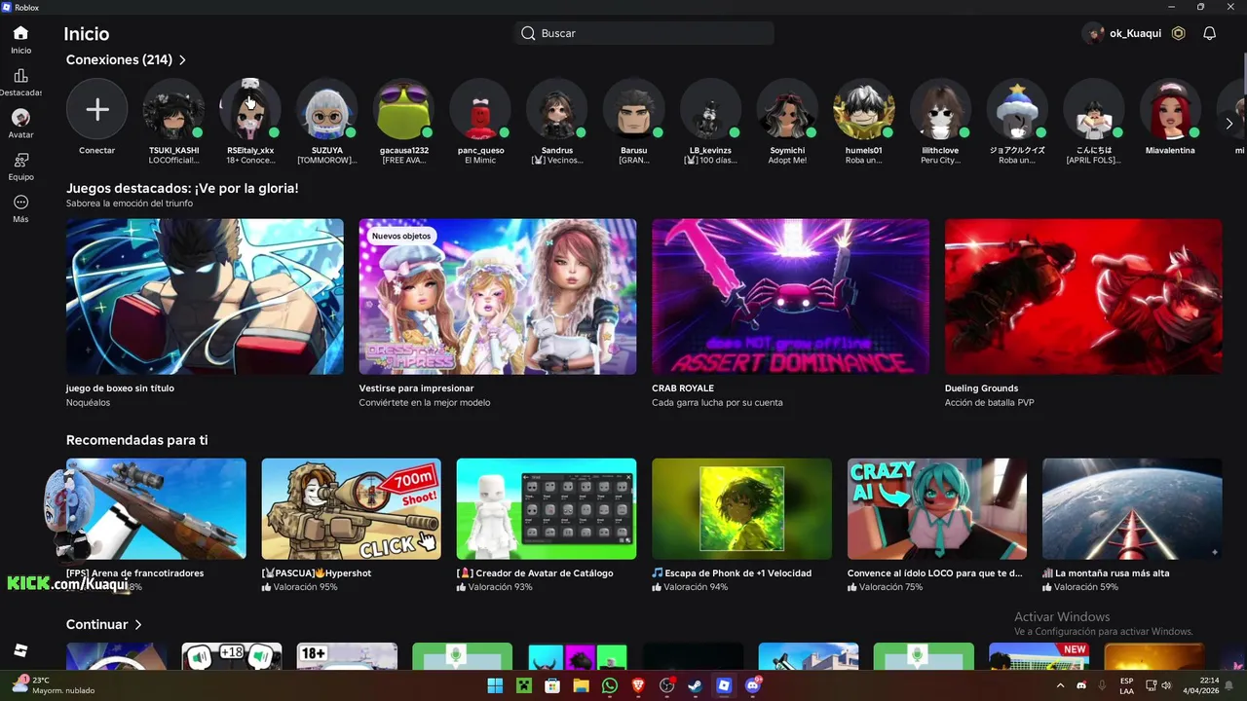The height and width of the screenshot is (701, 1247).
Task: Open the Continuar card with NEW badge
Action: click(x=1039, y=656)
